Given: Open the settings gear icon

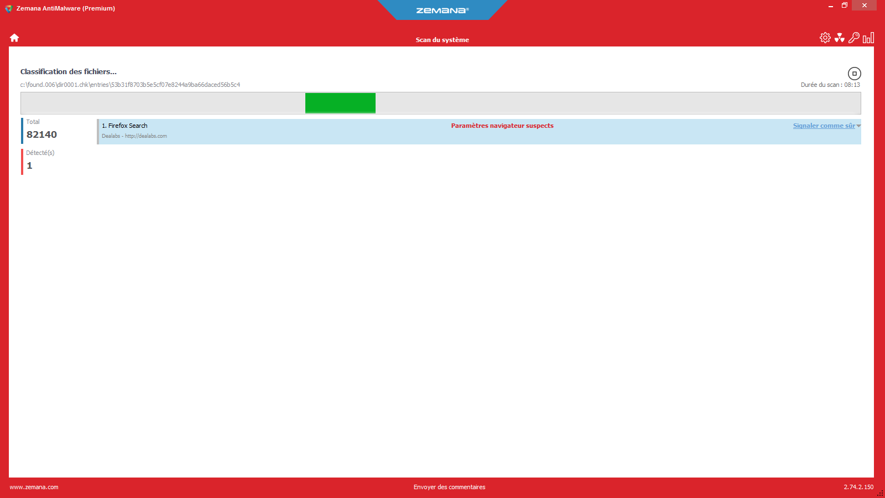Looking at the screenshot, I should 825,38.
